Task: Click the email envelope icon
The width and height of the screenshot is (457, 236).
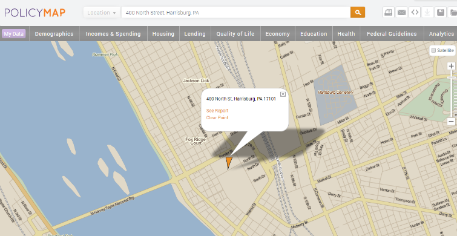Action: [x=402, y=13]
